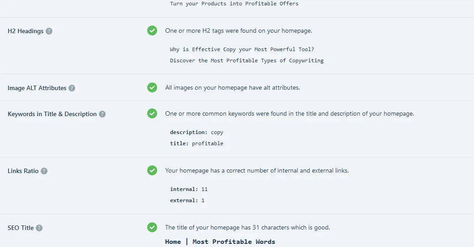Click green checkmark for internal and external links result
Viewport: 474px width, 247px height.
(152, 170)
